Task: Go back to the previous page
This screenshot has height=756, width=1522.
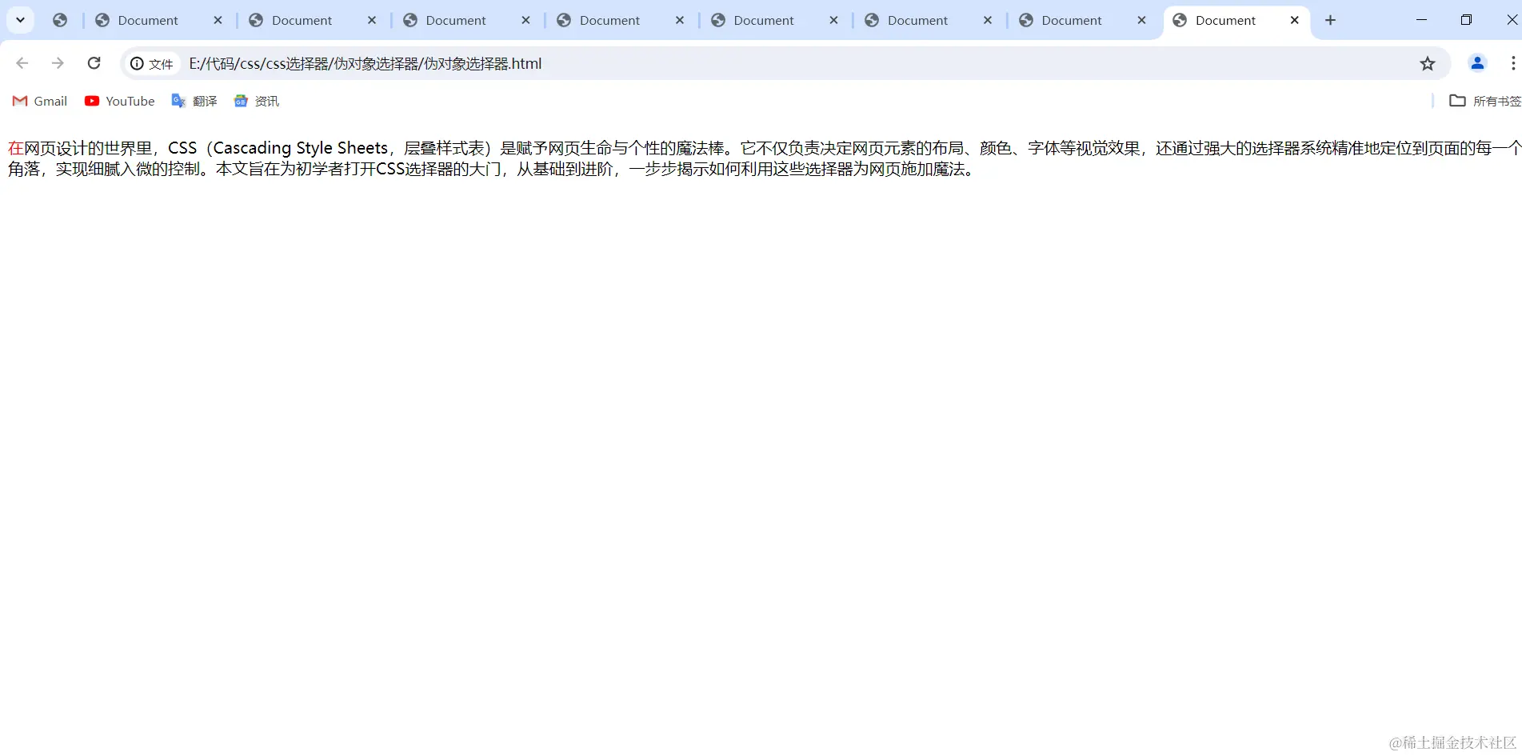Action: coord(22,63)
